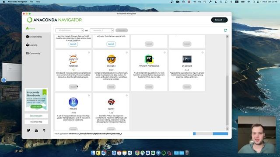Viewport: 280px width, 157px height.
Task: Switch to the Environments section
Action: click(34, 37)
